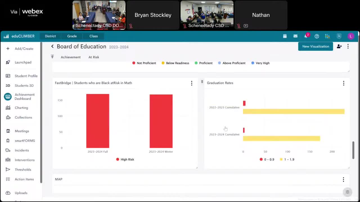The width and height of the screenshot is (360, 202).
Task: Toggle the Not Proficient legend item
Action: pos(144,63)
